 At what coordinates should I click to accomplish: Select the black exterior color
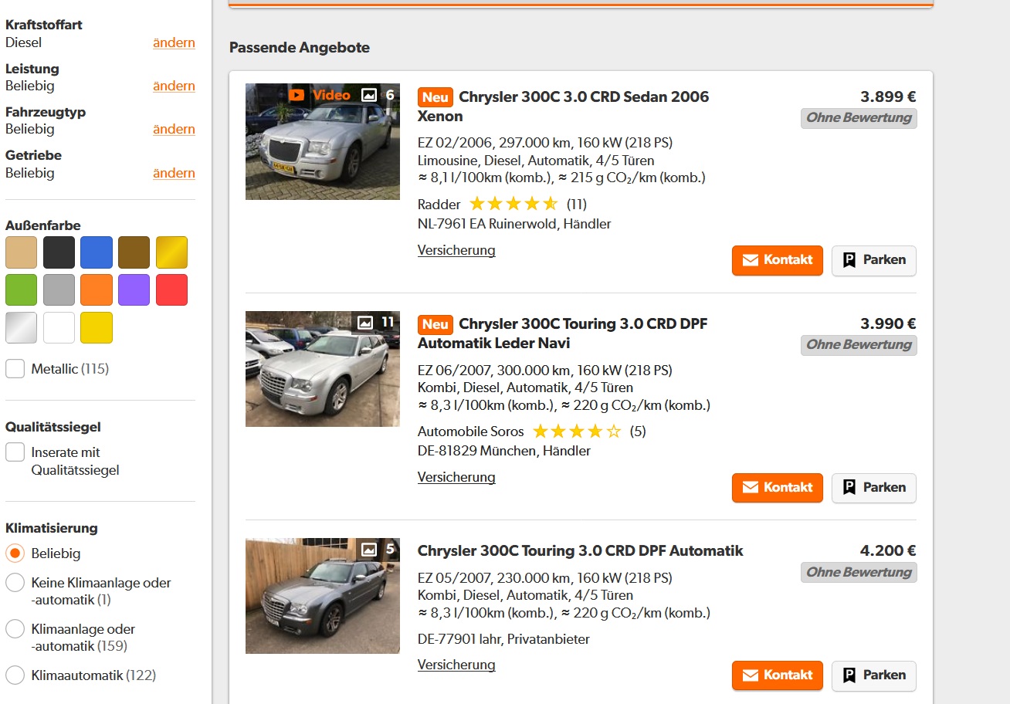(59, 252)
